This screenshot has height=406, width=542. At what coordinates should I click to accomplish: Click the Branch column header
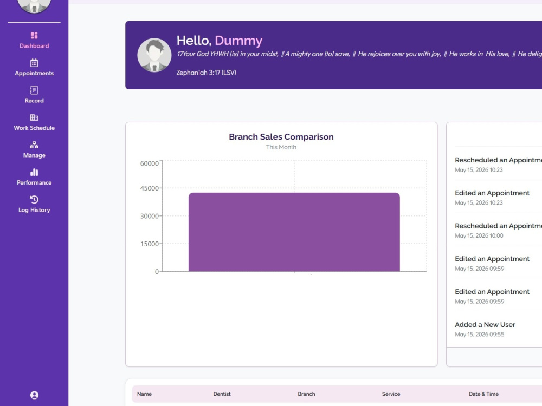tap(306, 394)
